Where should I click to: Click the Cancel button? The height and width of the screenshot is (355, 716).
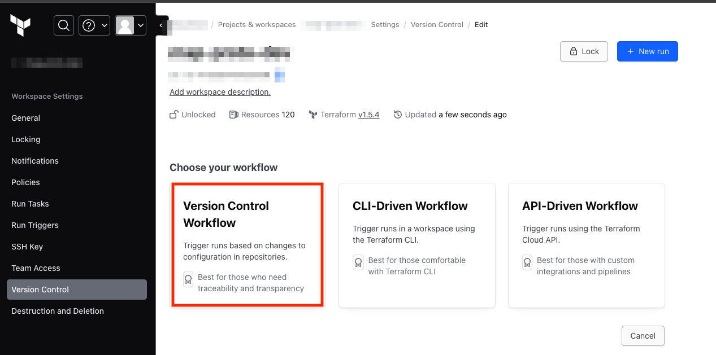643,336
